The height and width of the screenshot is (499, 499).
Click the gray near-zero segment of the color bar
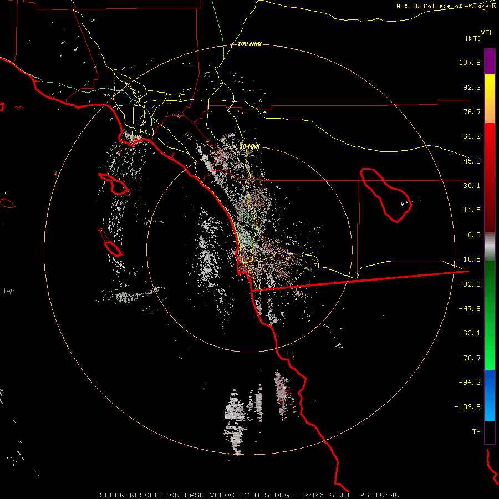[490, 247]
